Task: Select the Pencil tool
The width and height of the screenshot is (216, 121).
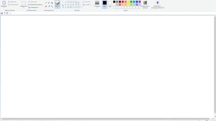Action: click(46, 3)
